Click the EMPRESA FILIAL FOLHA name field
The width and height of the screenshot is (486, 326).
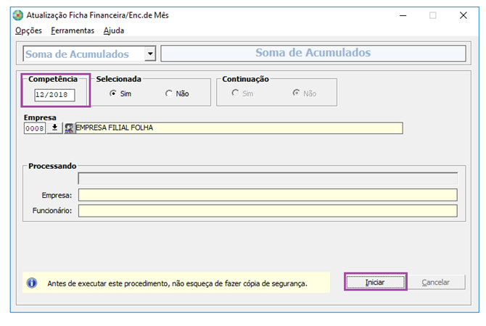239,128
